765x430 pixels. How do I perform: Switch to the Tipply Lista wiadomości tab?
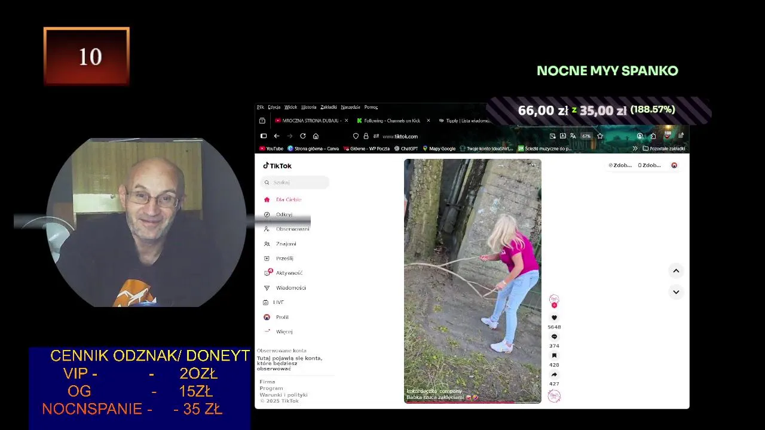464,121
